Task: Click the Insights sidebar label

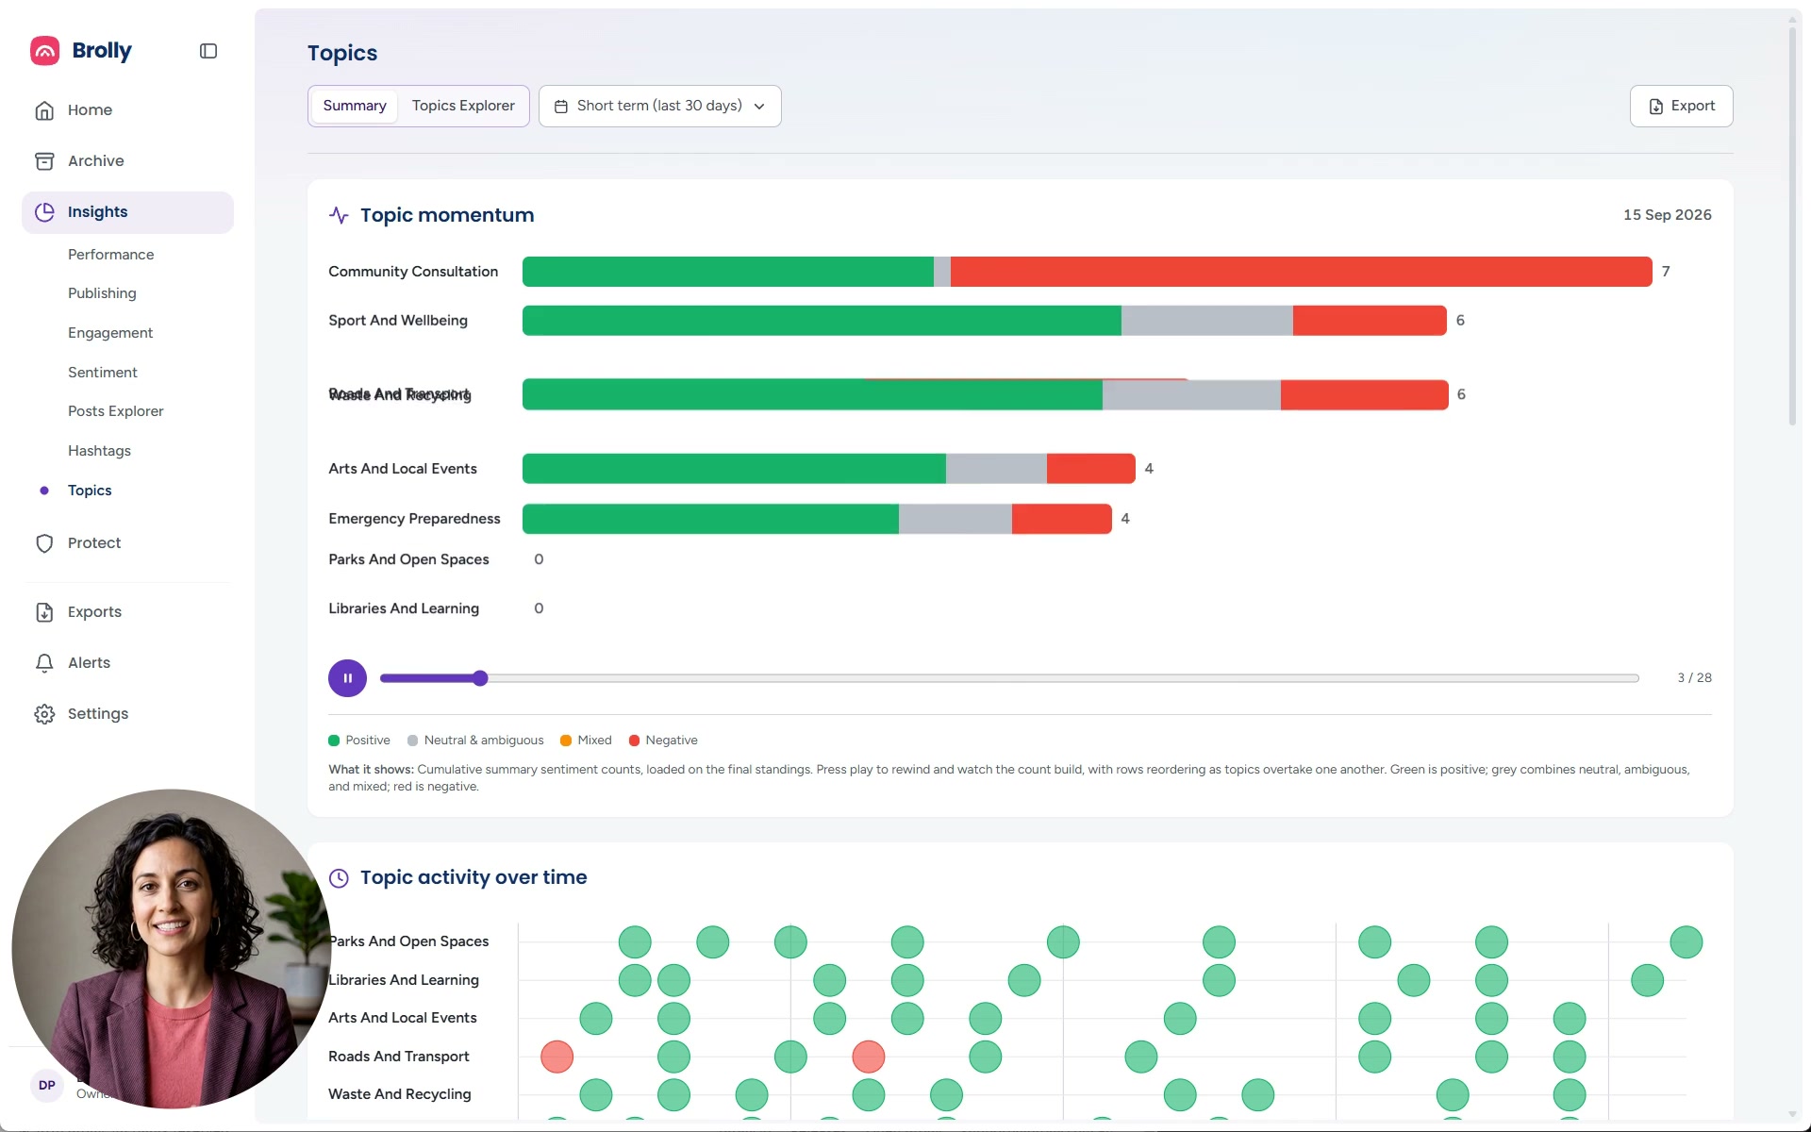Action: (x=97, y=212)
